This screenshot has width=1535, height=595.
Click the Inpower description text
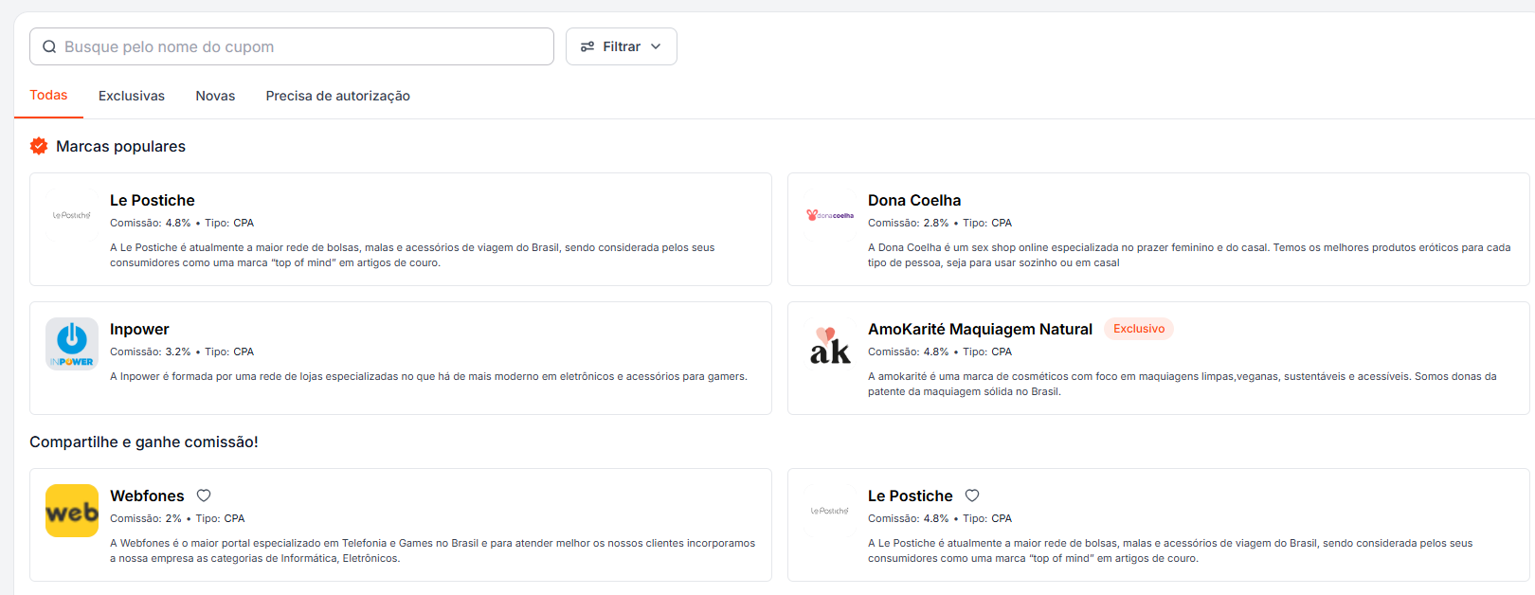click(x=428, y=376)
